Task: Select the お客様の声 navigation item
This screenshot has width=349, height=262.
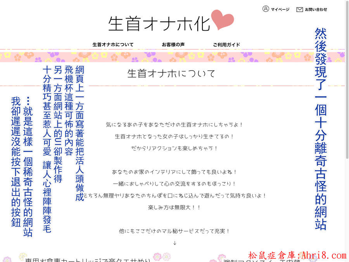Action: [173, 45]
